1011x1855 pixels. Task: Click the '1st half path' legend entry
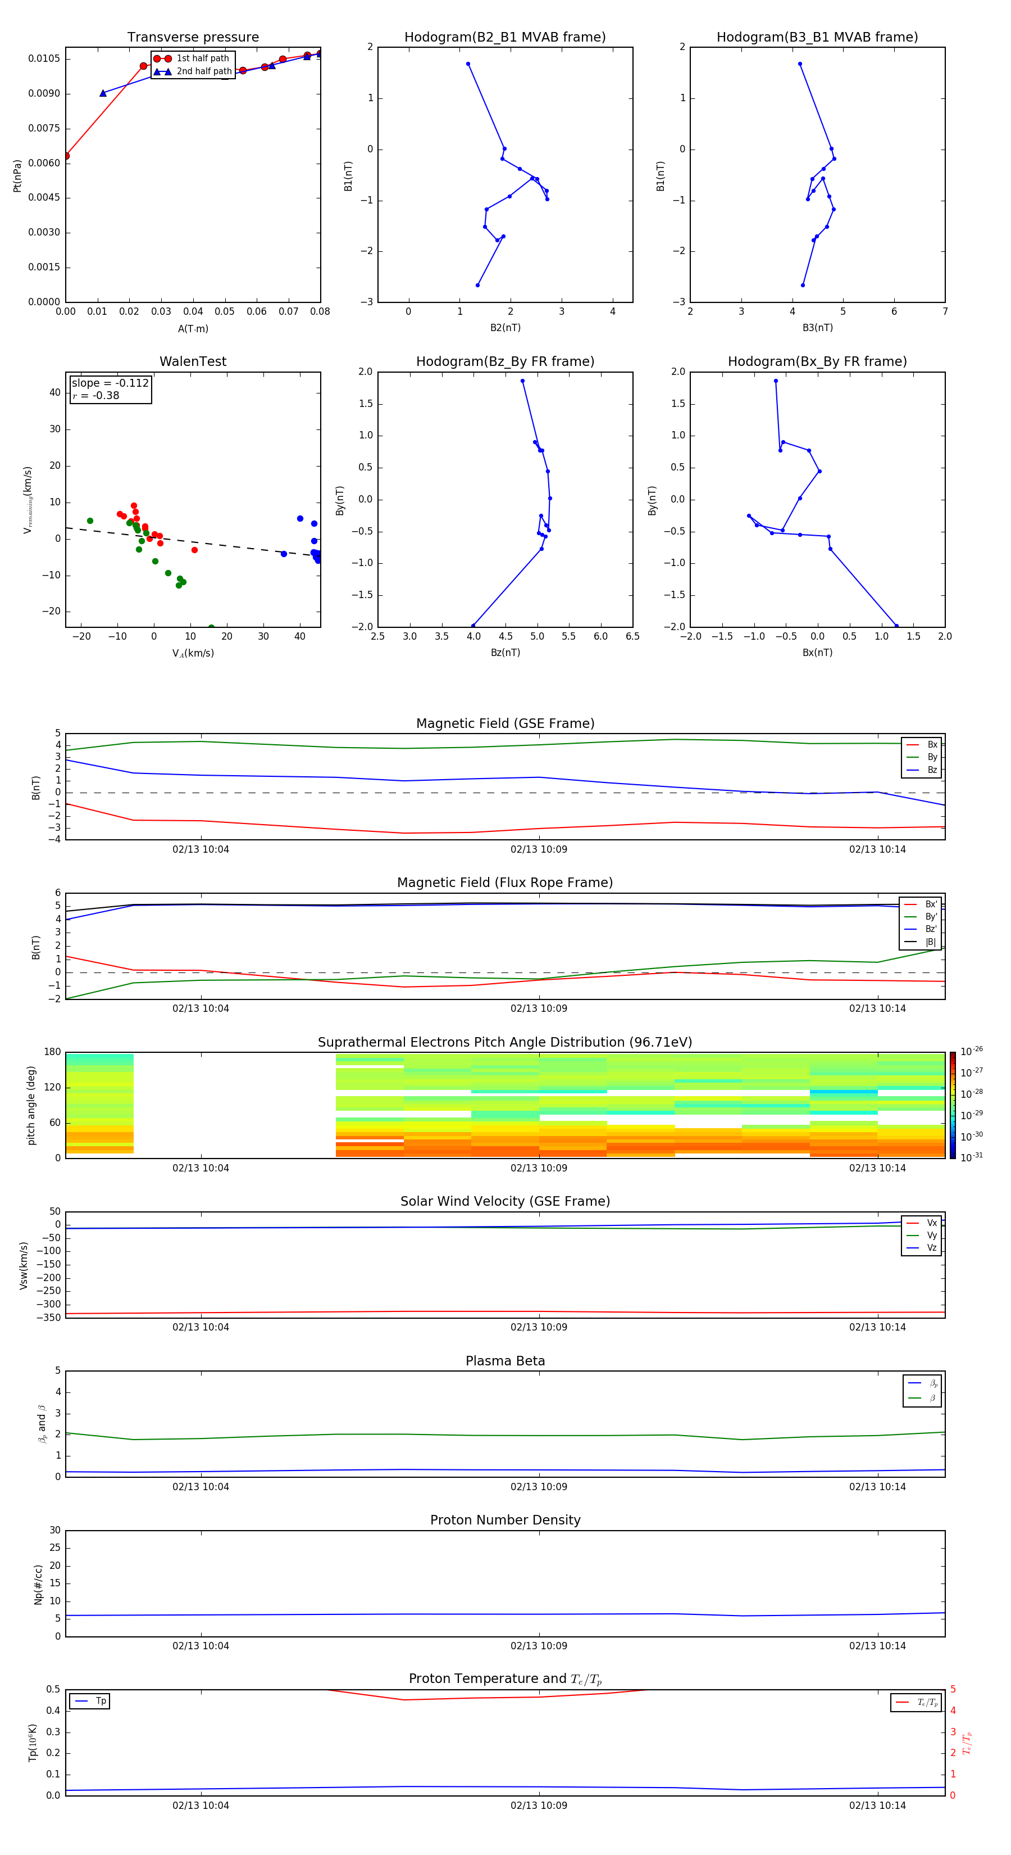click(x=193, y=58)
